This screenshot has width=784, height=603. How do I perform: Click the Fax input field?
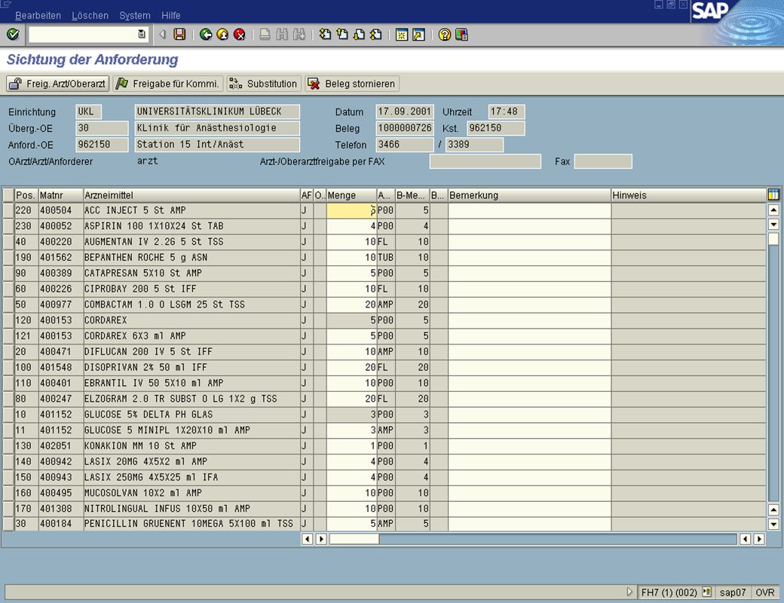[603, 161]
